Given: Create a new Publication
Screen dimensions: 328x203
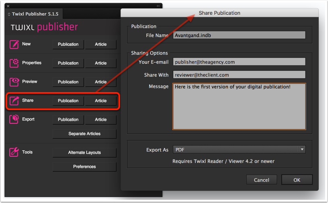Looking at the screenshot, I should click(x=68, y=45).
